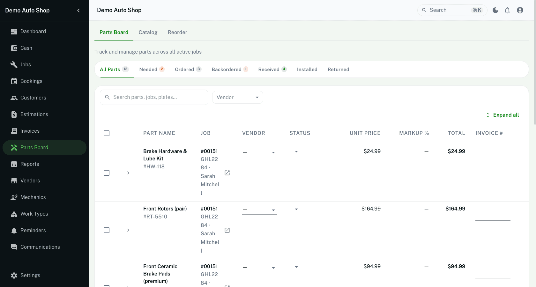Open Settings gear in sidebar

(44, 275)
